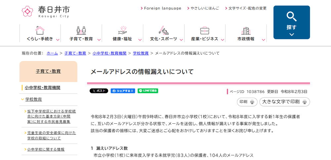The width and height of the screenshot is (331, 160).
Task: Share page with X ポスト button
Action: pos(99,91)
